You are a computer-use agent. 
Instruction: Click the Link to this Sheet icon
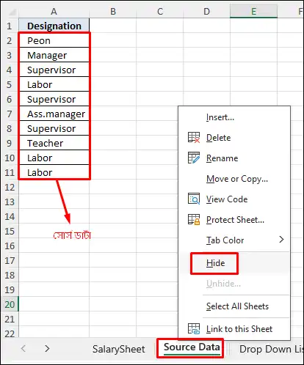click(x=194, y=328)
